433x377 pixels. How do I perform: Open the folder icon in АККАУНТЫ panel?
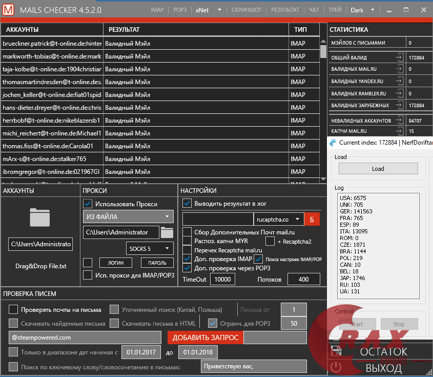[40, 217]
